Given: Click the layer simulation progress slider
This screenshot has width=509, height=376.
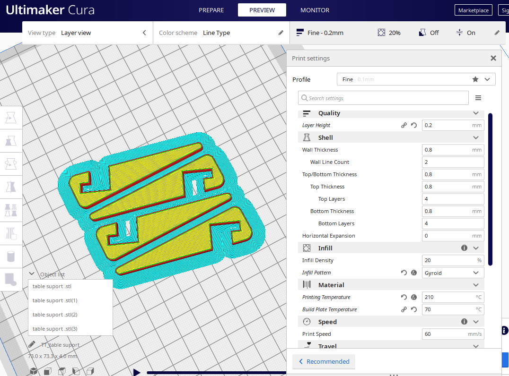Looking at the screenshot, I should (217, 372).
